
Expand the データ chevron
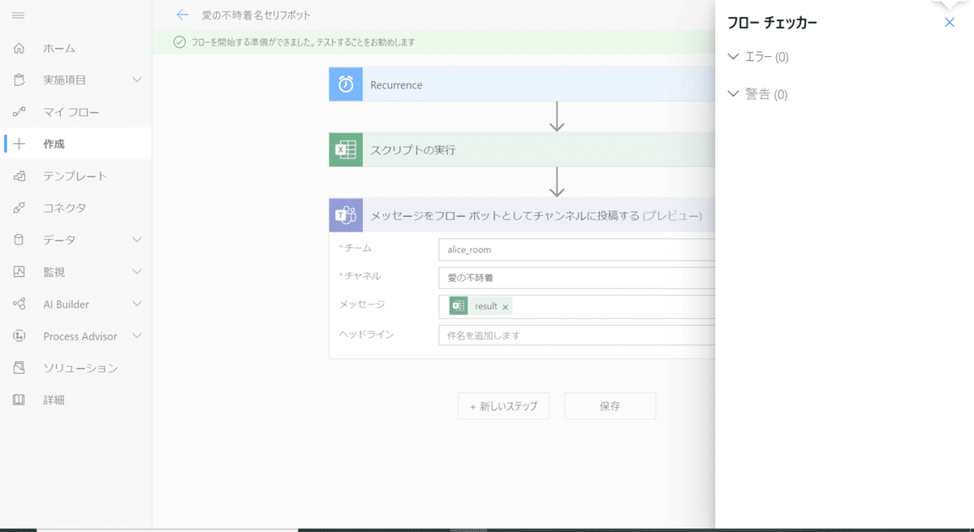tap(136, 240)
